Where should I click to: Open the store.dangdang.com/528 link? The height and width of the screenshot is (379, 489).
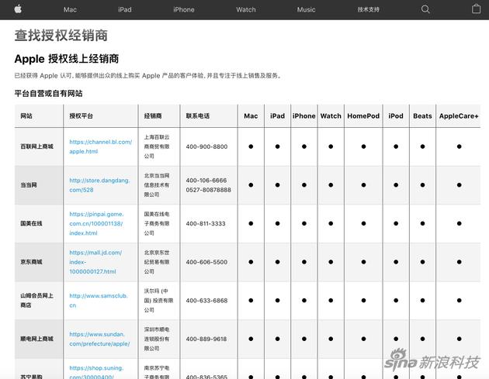99,185
